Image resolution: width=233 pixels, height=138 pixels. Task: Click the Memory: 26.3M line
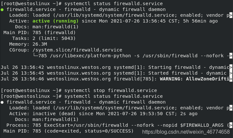point(28,44)
